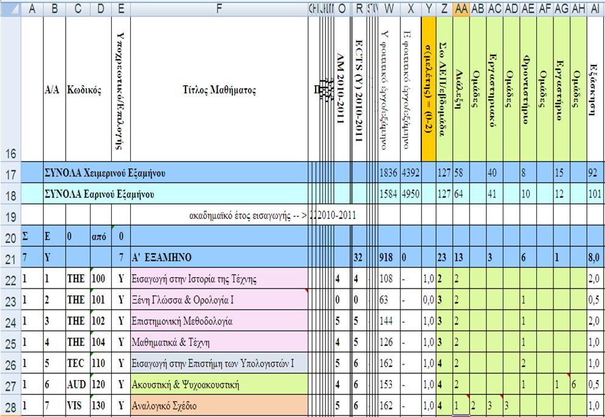Select column Z header
Screen dimensions: 605x417
click(444, 9)
